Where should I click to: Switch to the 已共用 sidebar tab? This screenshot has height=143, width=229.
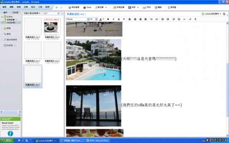pyautogui.click(x=15, y=13)
